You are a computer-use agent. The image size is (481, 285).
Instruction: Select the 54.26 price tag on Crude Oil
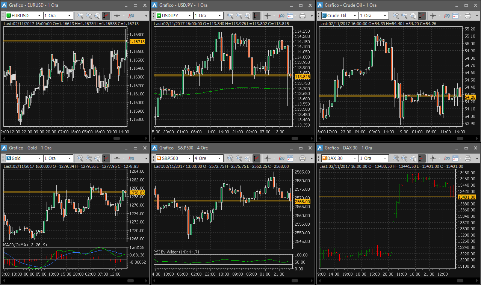click(x=470, y=97)
